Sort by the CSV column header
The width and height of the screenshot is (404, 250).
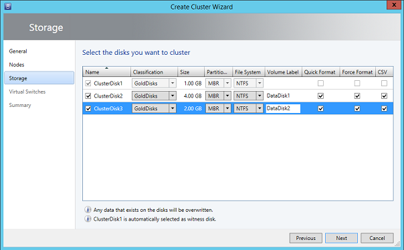pyautogui.click(x=384, y=72)
